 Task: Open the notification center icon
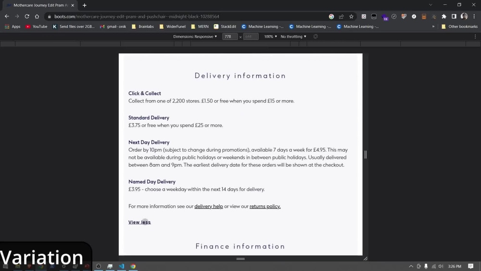pos(470,266)
